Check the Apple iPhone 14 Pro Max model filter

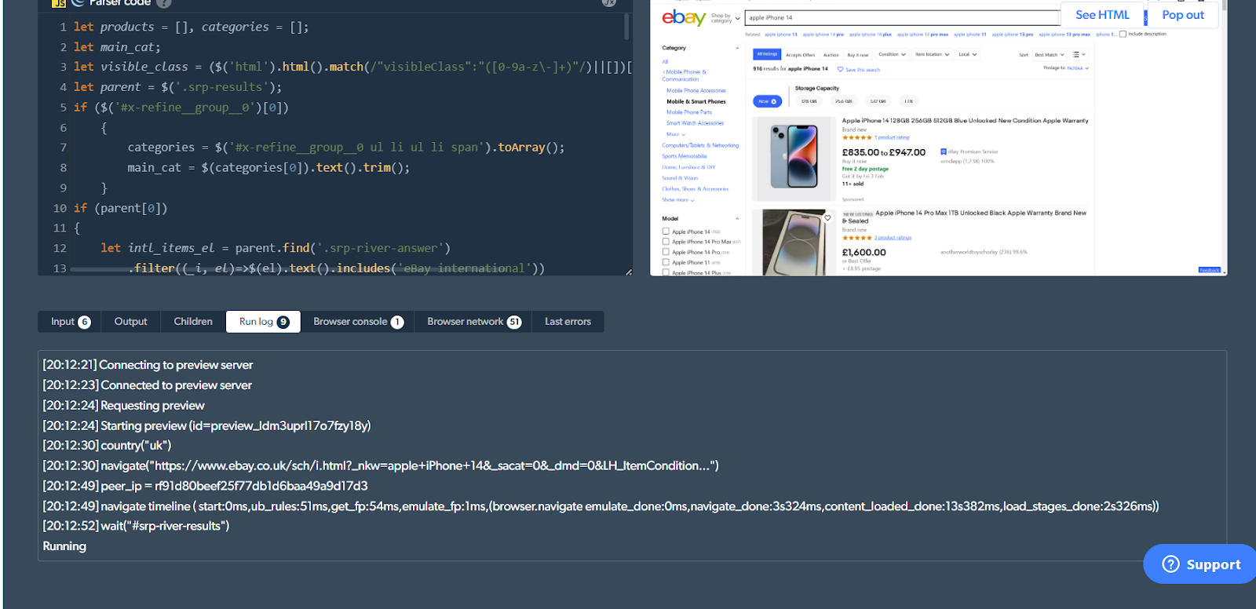pyautogui.click(x=666, y=242)
